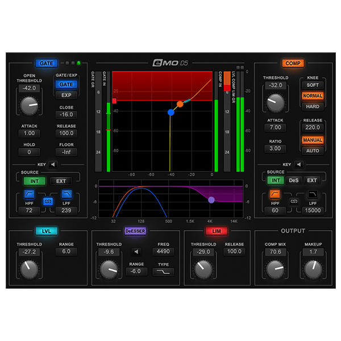The image size is (341, 341).
Task: Click the Comp HPF/LPF link icon
Action: click(x=294, y=201)
